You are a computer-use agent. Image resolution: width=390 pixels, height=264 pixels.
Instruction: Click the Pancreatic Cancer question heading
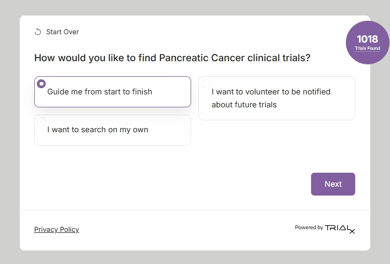pos(172,58)
